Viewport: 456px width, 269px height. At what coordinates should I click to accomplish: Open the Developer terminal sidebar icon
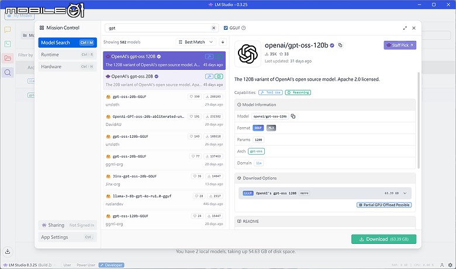pos(8,44)
